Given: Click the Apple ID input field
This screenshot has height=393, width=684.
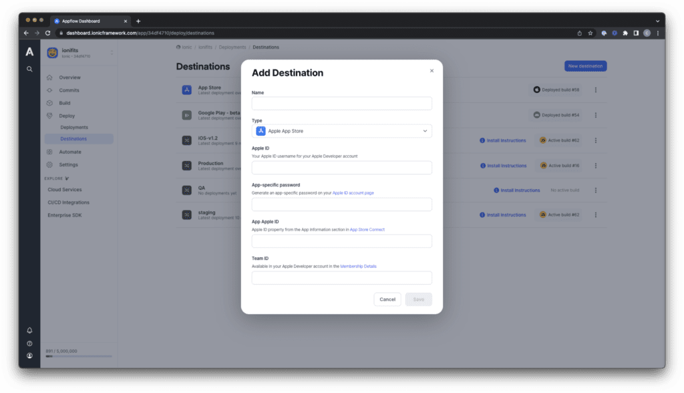Looking at the screenshot, I should pos(341,168).
